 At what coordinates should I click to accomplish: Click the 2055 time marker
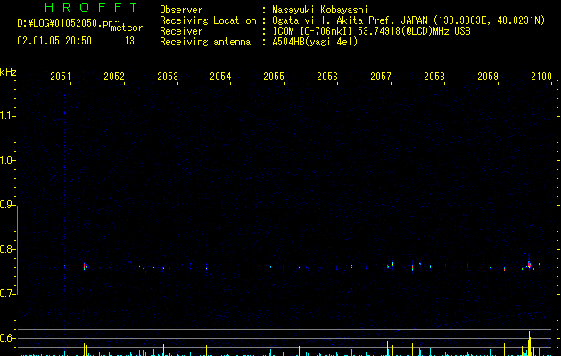pos(274,77)
